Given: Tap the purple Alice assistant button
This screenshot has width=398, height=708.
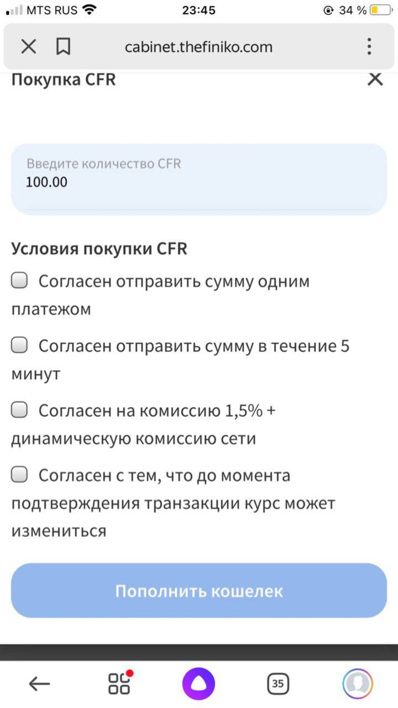Looking at the screenshot, I should (x=198, y=684).
